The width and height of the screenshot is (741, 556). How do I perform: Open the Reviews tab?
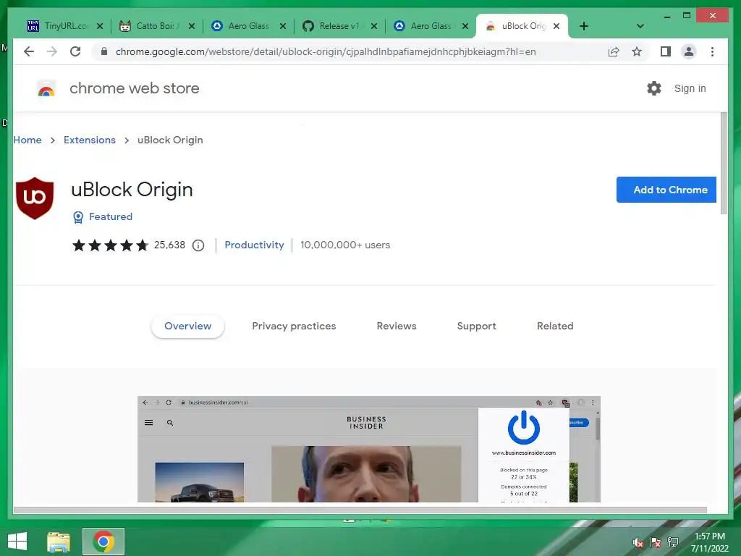(397, 327)
